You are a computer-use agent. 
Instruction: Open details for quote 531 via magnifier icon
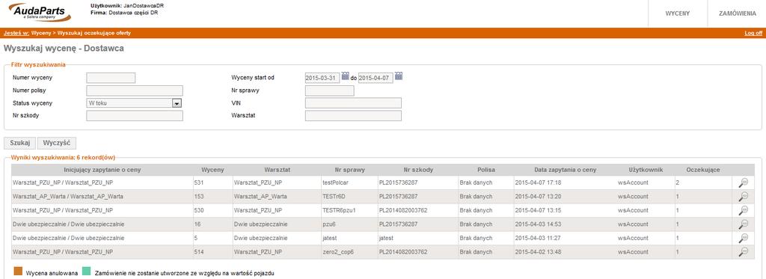(x=743, y=183)
